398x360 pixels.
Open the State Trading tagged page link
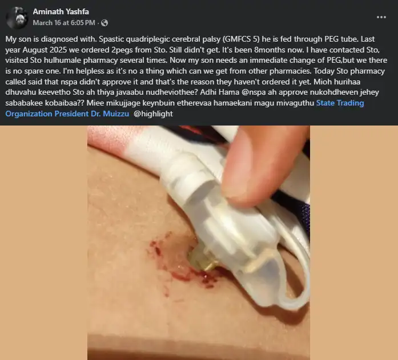tap(340, 103)
